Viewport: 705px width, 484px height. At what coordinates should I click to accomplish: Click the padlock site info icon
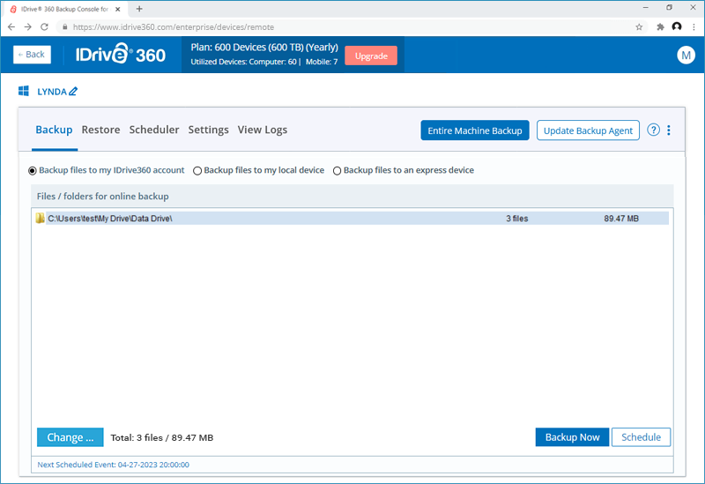[x=65, y=27]
